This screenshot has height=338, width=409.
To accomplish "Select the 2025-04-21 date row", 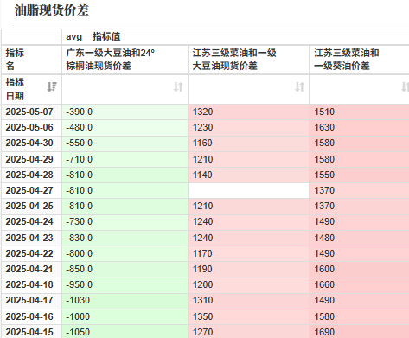I will (32, 269).
